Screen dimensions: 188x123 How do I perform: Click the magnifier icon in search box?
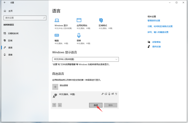44,18
